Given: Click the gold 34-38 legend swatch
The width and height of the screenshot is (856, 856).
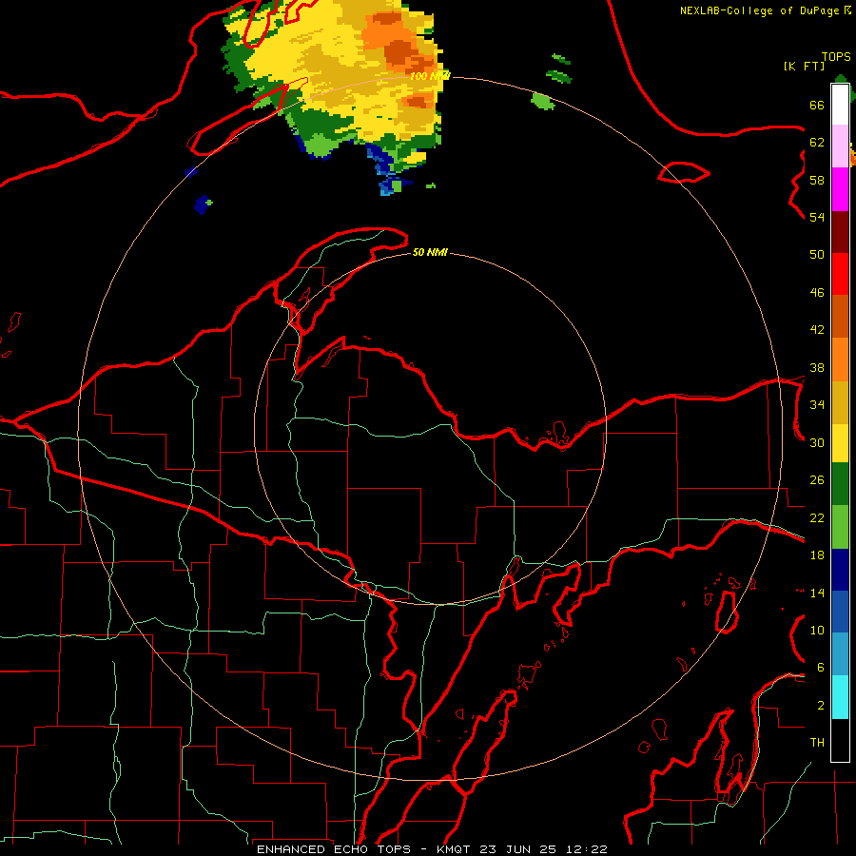Looking at the screenshot, I should (840, 402).
